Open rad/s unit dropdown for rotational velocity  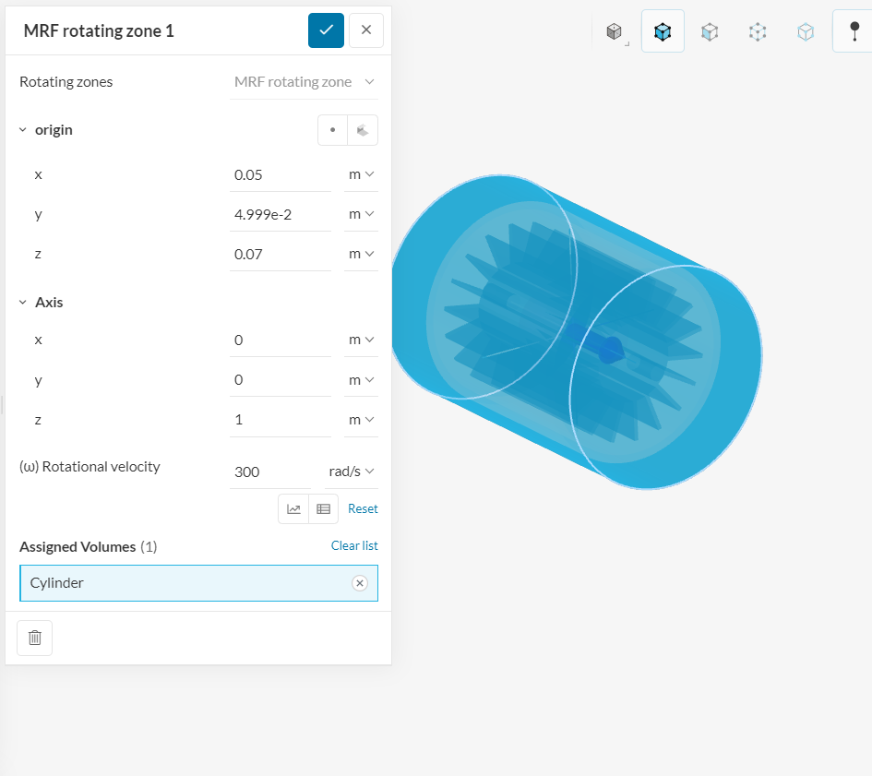click(x=351, y=472)
